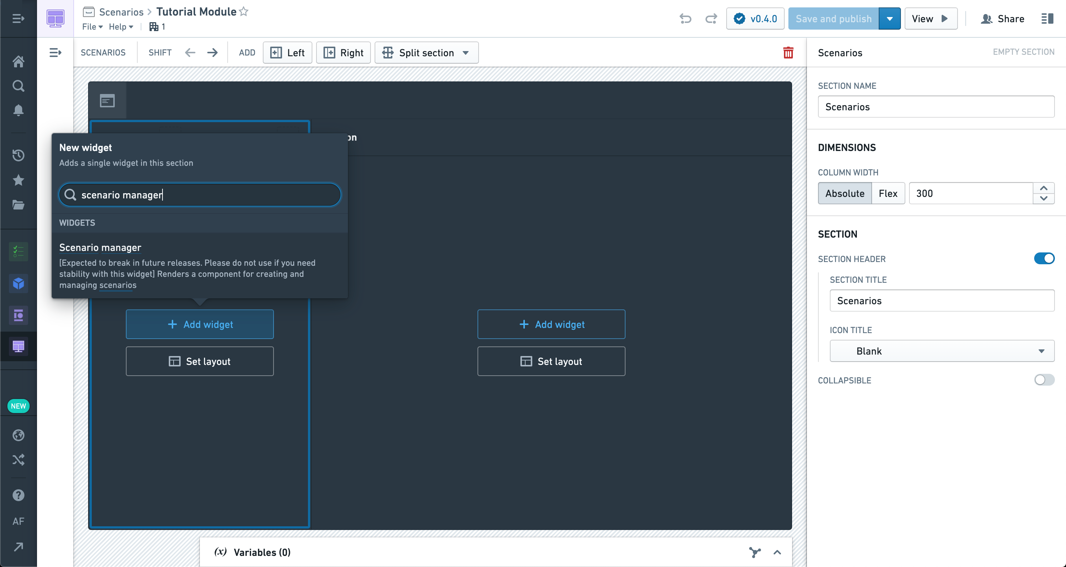This screenshot has height=567, width=1066.
Task: Open variables graph view icon
Action: 755,552
